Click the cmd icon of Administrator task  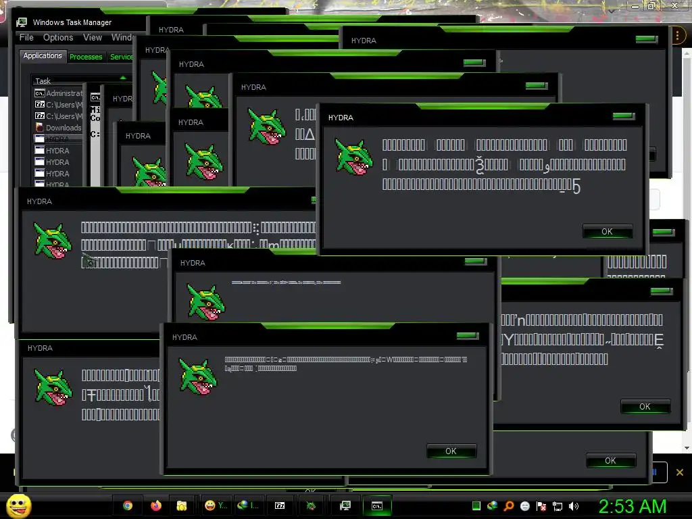pos(40,93)
